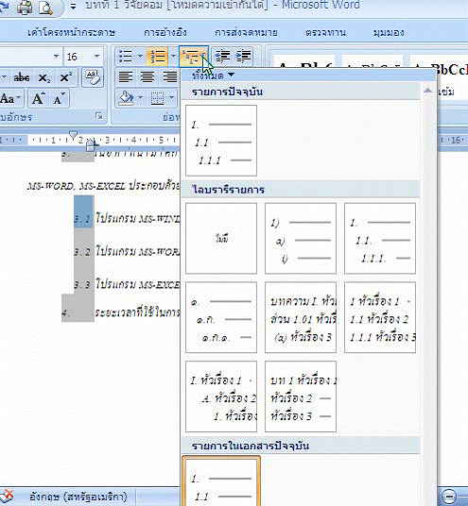The image size is (468, 506).
Task: Click the print preview icon
Action: click(45, 8)
